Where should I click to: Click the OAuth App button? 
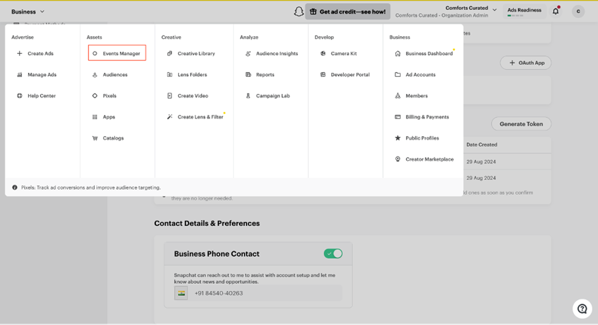coord(526,63)
